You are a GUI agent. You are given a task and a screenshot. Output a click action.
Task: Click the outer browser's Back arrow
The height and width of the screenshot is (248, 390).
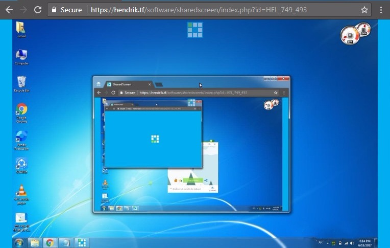point(9,10)
